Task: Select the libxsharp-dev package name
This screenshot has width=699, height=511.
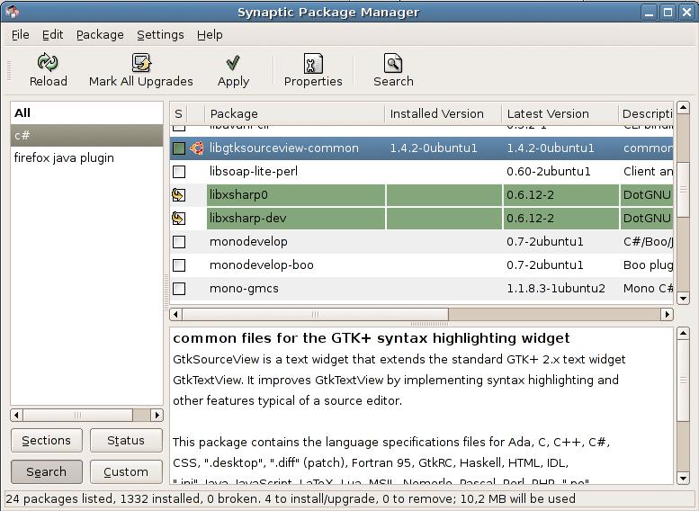Action: (248, 218)
